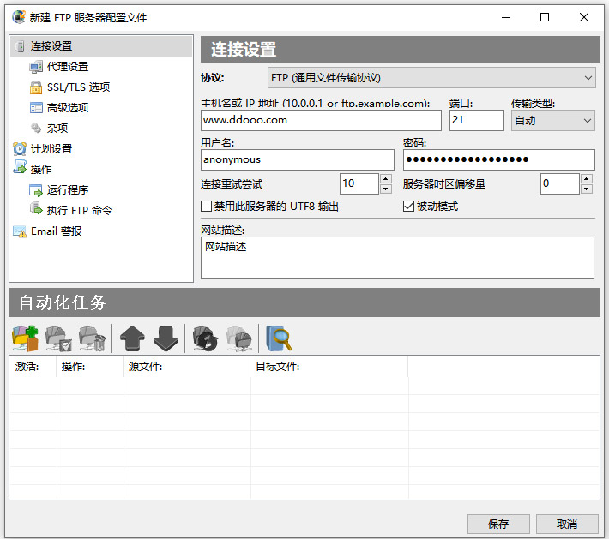Click the padlock icon beside SSL/TLS 选项
609x539 pixels.
pos(36,87)
